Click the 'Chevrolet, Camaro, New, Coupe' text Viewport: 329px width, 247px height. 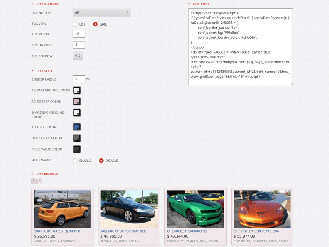pos(192,241)
